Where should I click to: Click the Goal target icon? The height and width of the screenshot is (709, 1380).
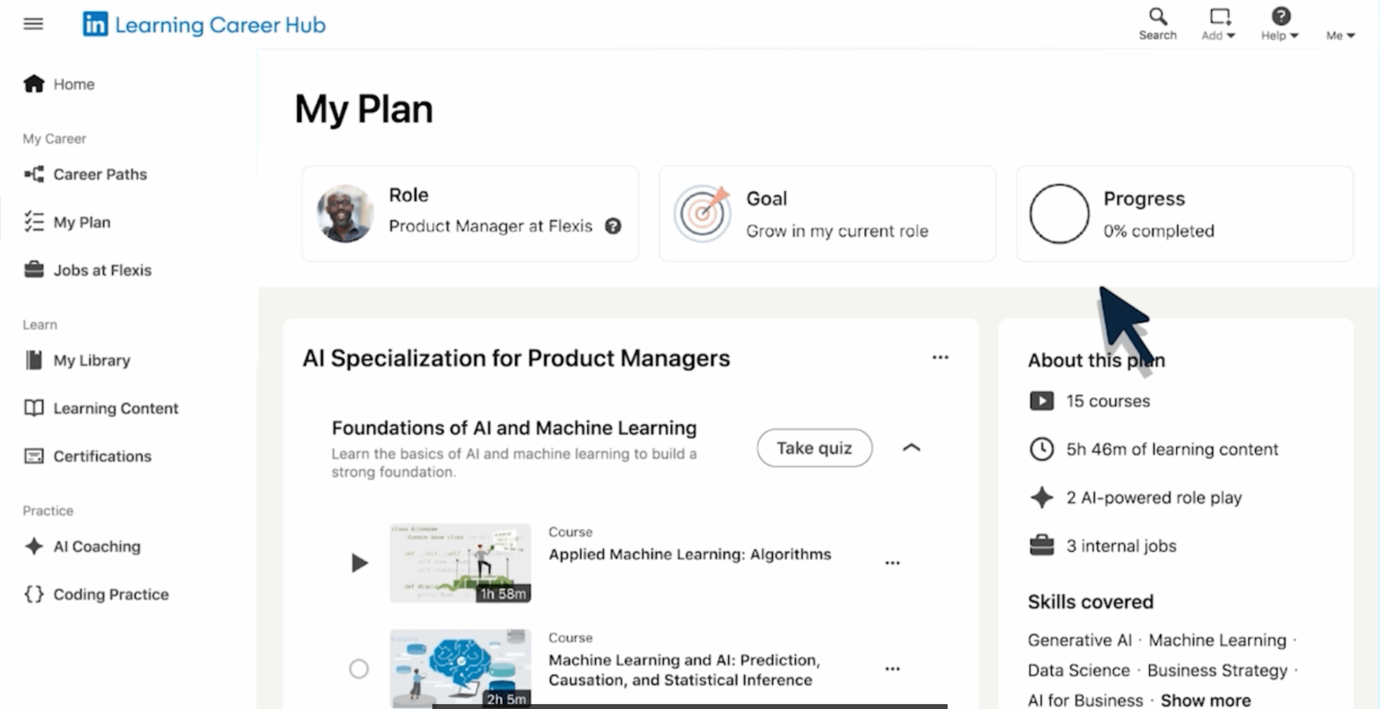(x=701, y=213)
